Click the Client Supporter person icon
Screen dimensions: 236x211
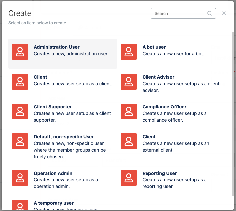[x=20, y=111]
